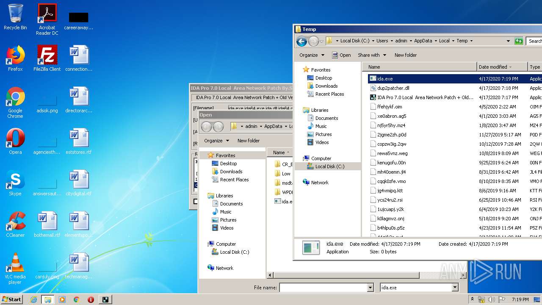Expand Local Disk (C:) breadcrumb arrow

373,41
